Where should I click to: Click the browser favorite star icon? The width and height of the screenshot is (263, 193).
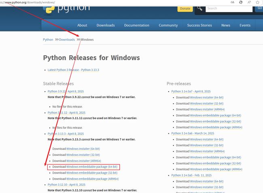pos(258,2)
